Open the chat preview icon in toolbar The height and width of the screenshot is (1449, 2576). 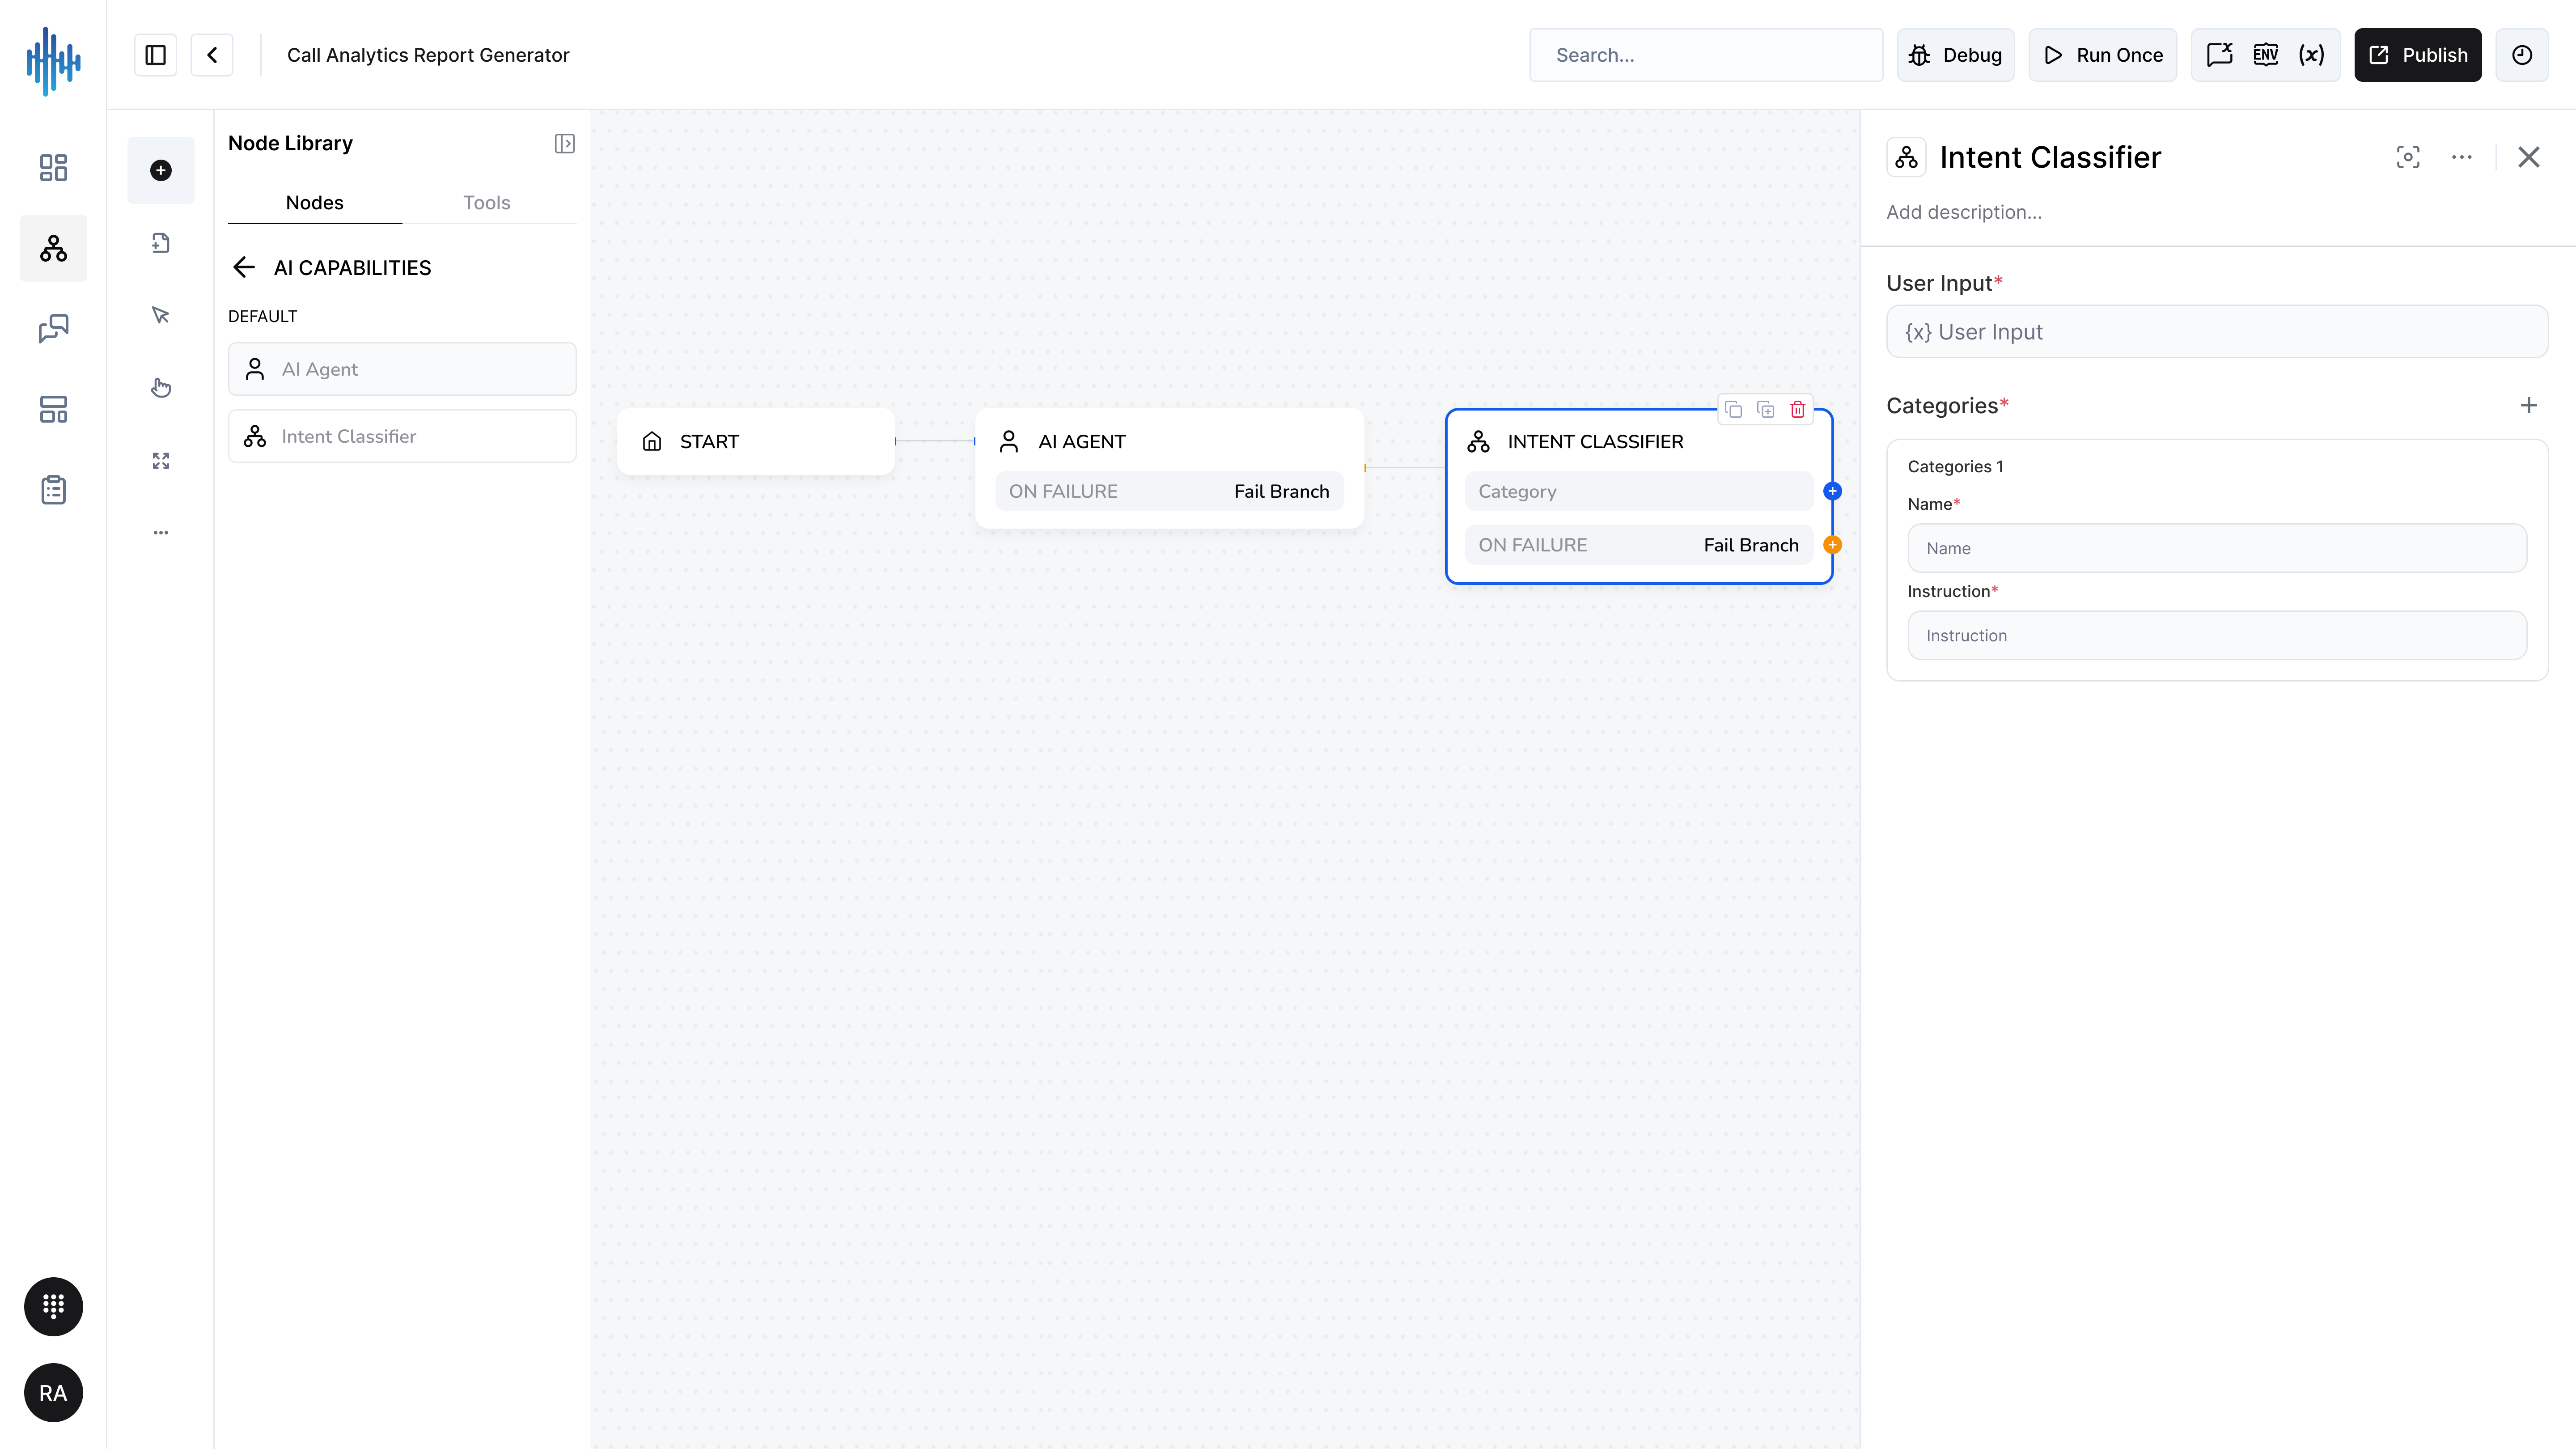[x=2220, y=55]
